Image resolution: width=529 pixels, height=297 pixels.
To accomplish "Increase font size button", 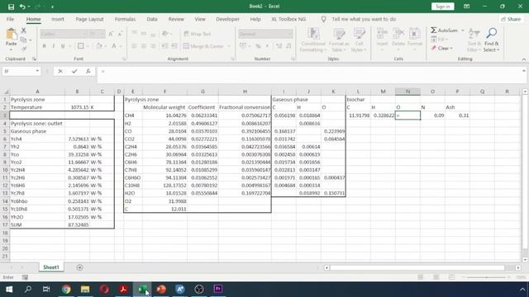I will (111, 34).
